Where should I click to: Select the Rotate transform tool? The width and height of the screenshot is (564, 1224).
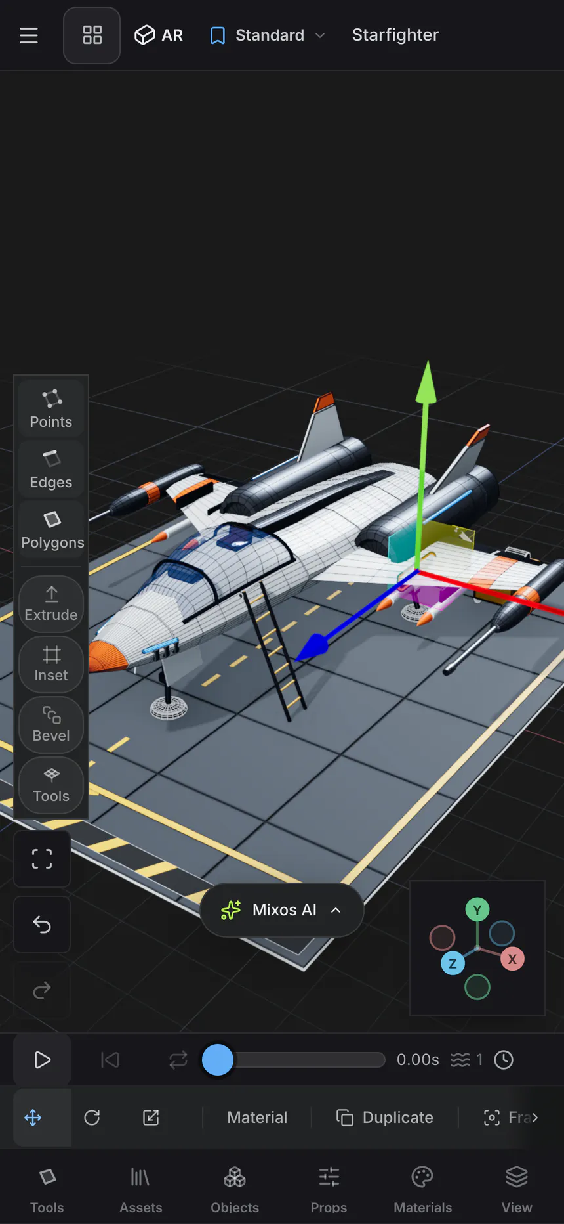[x=92, y=1118]
